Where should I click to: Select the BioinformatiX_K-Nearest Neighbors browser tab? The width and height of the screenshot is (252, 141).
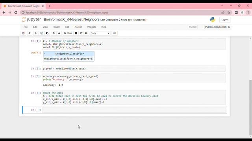point(24,6)
